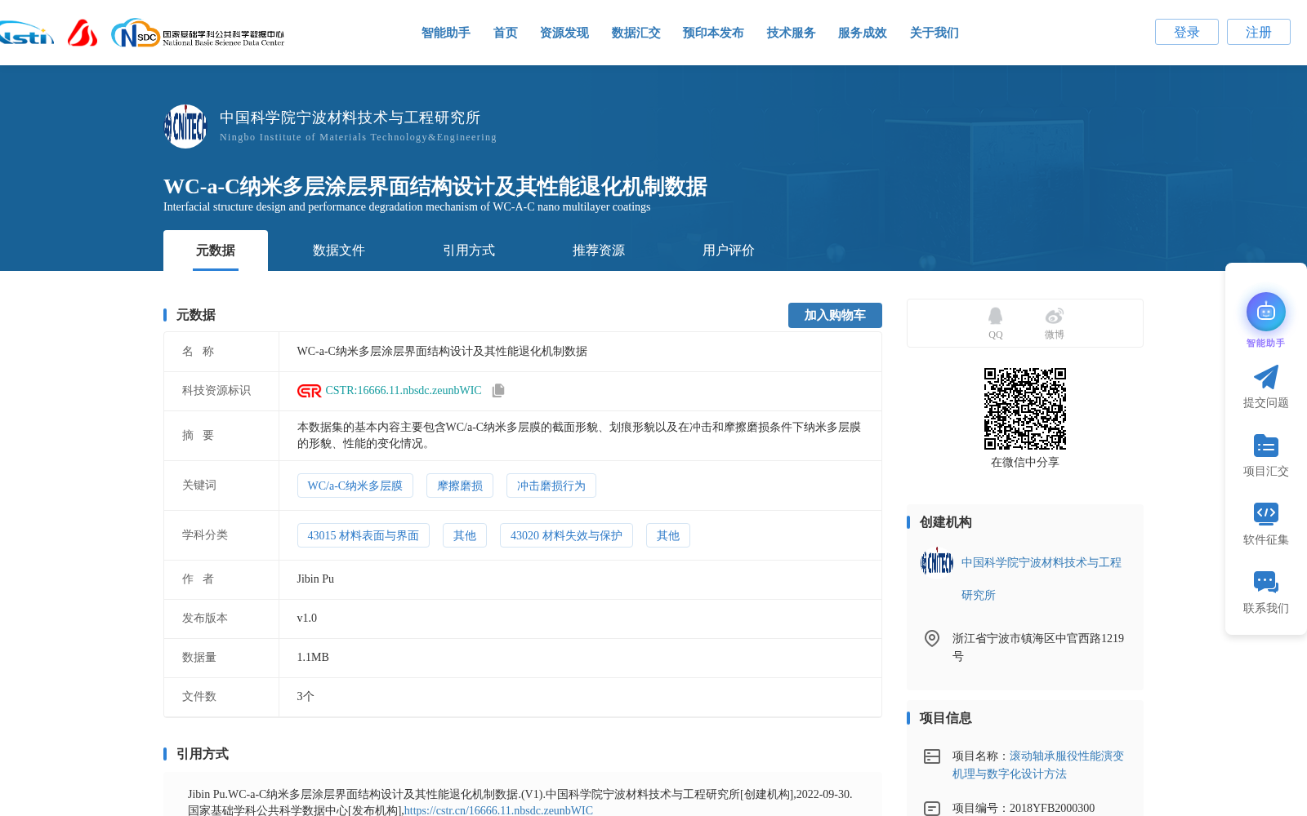
Task: Open the 数据汇交 menu item
Action: [x=636, y=33]
